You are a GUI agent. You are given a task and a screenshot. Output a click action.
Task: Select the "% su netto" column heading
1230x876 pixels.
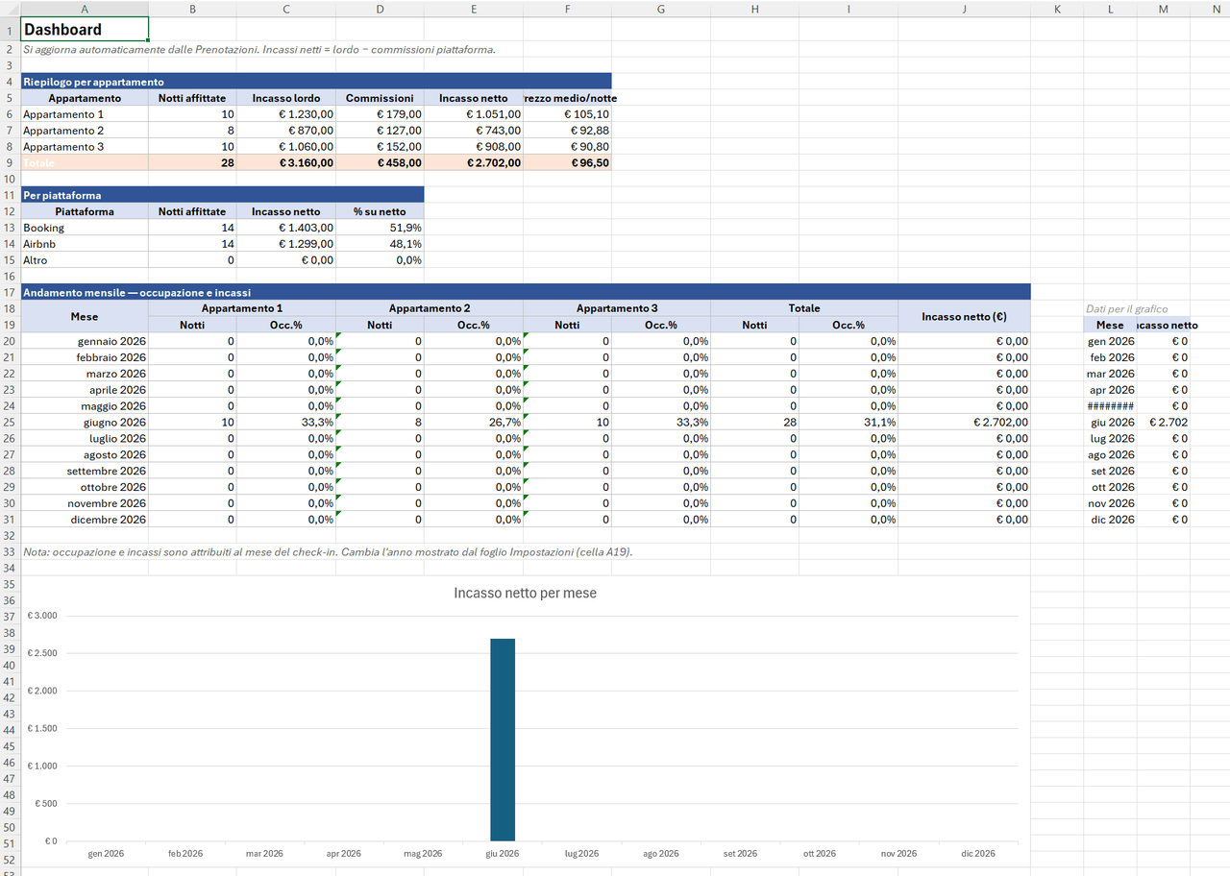[x=380, y=211]
